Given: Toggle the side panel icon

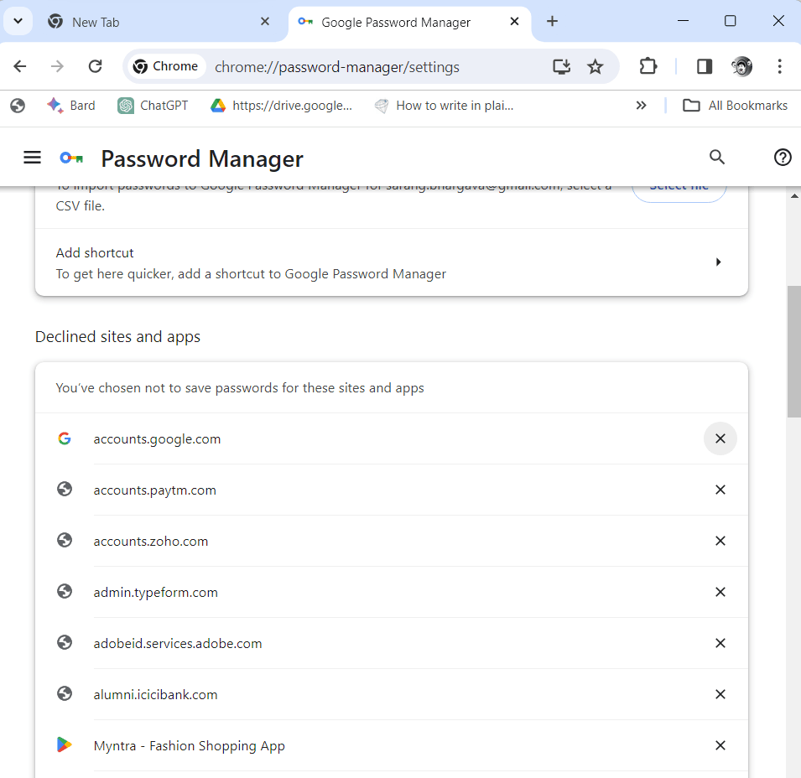Looking at the screenshot, I should click(704, 65).
